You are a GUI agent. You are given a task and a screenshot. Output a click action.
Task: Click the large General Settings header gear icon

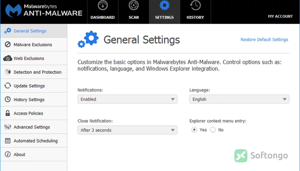click(88, 39)
